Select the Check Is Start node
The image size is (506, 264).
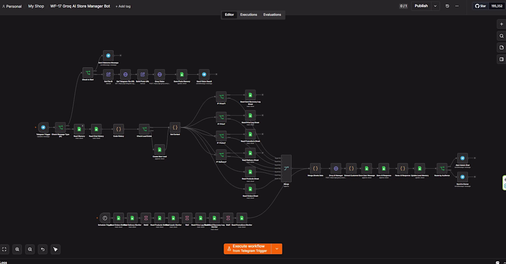pos(88,73)
